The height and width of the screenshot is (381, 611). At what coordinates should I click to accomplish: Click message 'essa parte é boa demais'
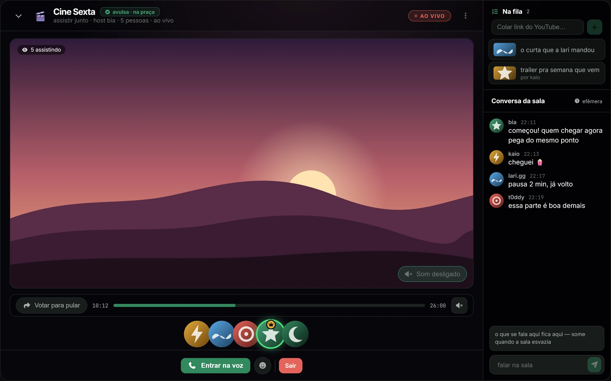(x=546, y=206)
